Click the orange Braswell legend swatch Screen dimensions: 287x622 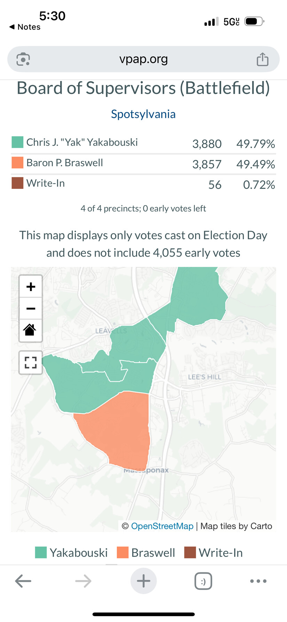coord(122,552)
